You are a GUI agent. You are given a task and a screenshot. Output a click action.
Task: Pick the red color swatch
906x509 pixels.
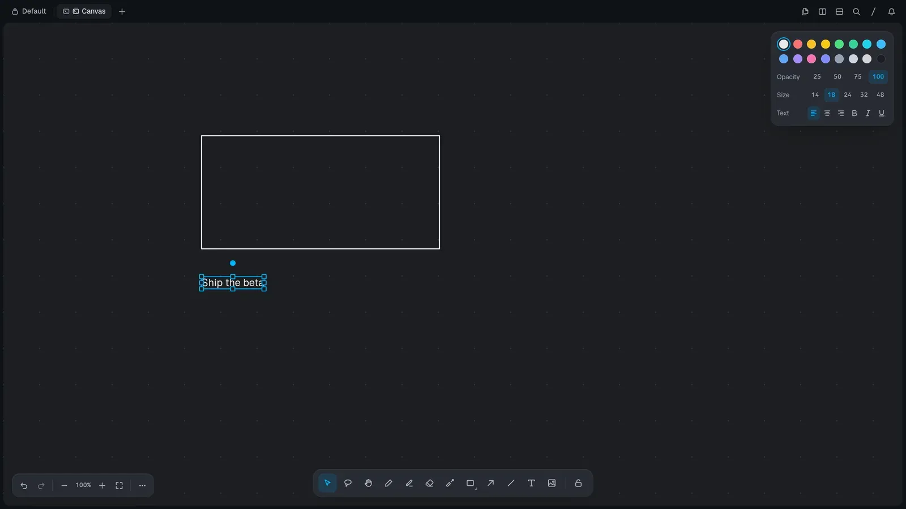click(798, 44)
